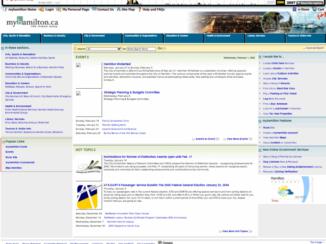Screen dimensions: 326x244
Task: Click View Tax Sale Properties link
Action: coord(278,114)
